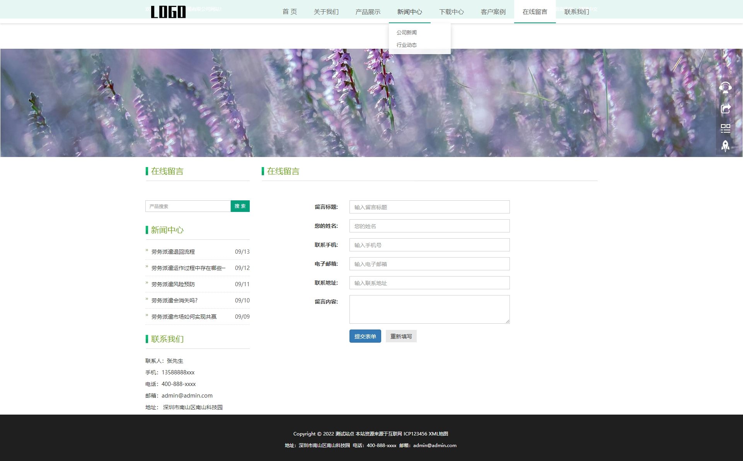Viewport: 743px width, 461px height.
Task: Open news article 劳务派遣退回流程
Action: [173, 252]
